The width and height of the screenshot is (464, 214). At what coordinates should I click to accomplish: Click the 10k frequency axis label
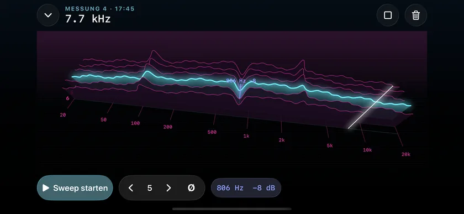click(367, 150)
